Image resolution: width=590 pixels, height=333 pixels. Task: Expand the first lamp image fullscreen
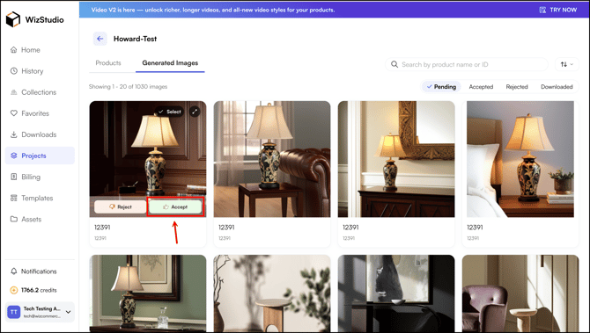click(195, 112)
